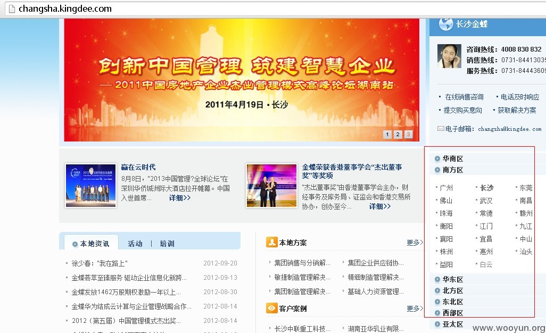Select the city 襄阳
Image resolution: width=546 pixels, height=333 pixels.
pyautogui.click(x=446, y=239)
